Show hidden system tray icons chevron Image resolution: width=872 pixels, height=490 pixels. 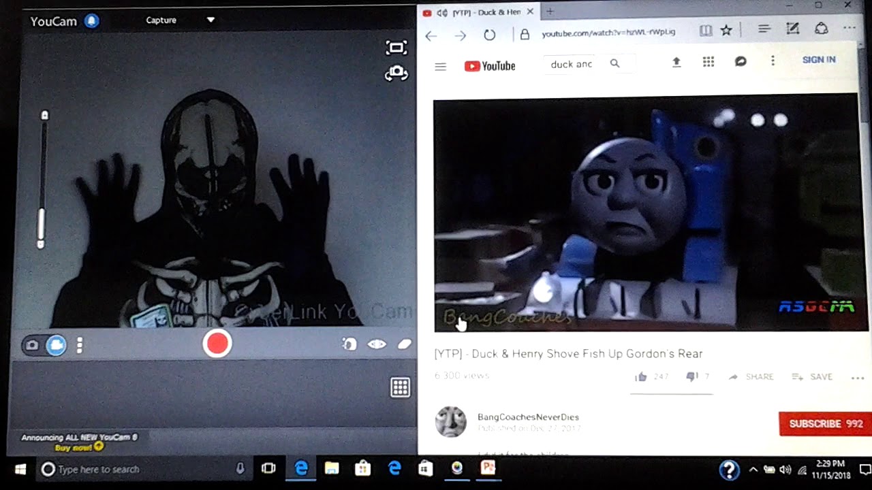[x=753, y=470]
